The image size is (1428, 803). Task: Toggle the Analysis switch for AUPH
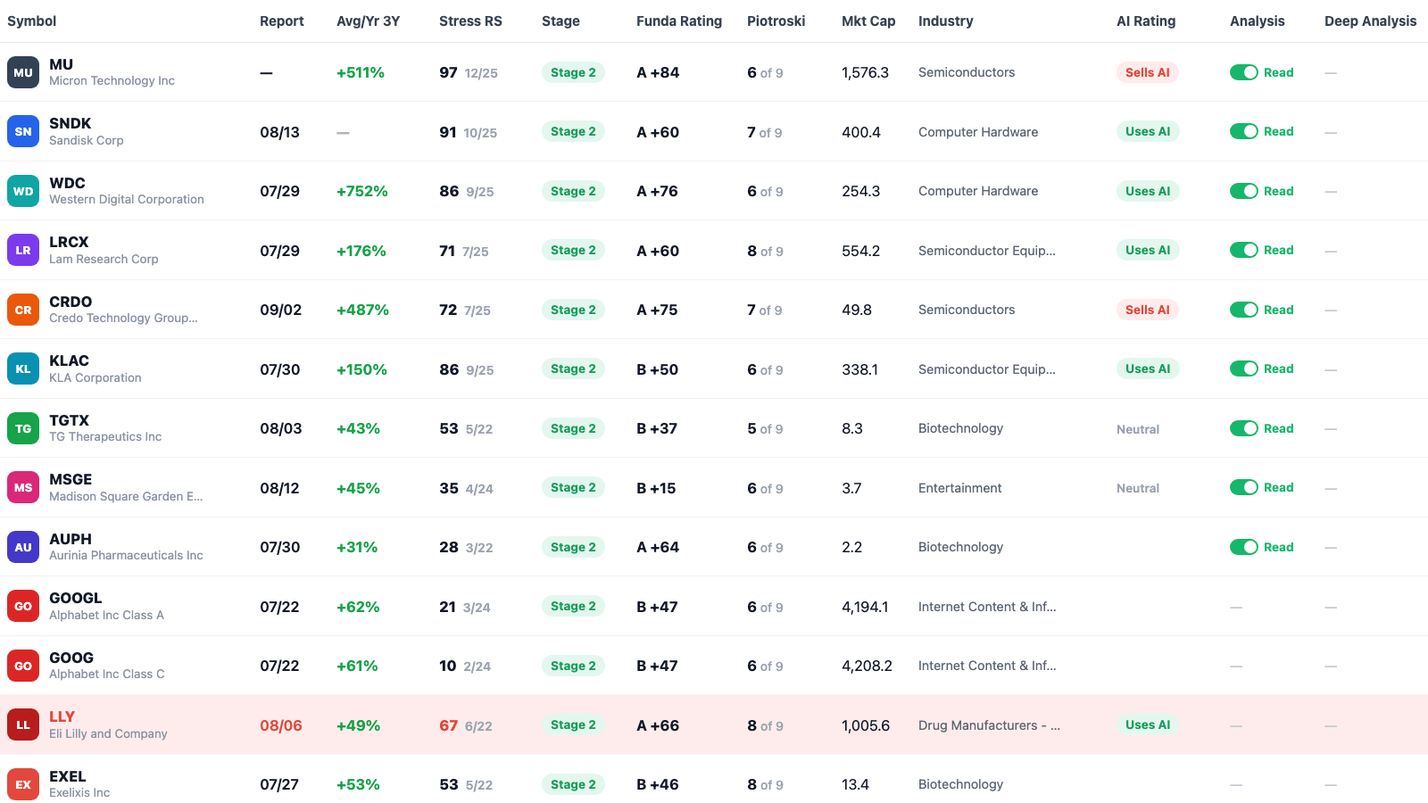[1243, 547]
